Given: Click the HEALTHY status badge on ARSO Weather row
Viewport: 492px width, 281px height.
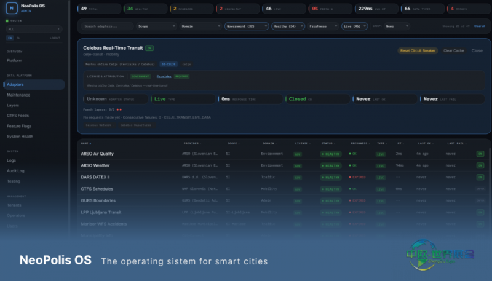Looking at the screenshot, I should coord(331,165).
